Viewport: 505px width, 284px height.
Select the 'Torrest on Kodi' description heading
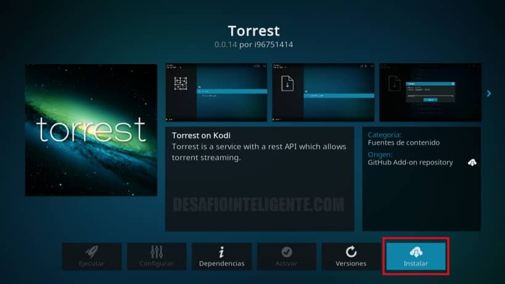click(x=201, y=136)
